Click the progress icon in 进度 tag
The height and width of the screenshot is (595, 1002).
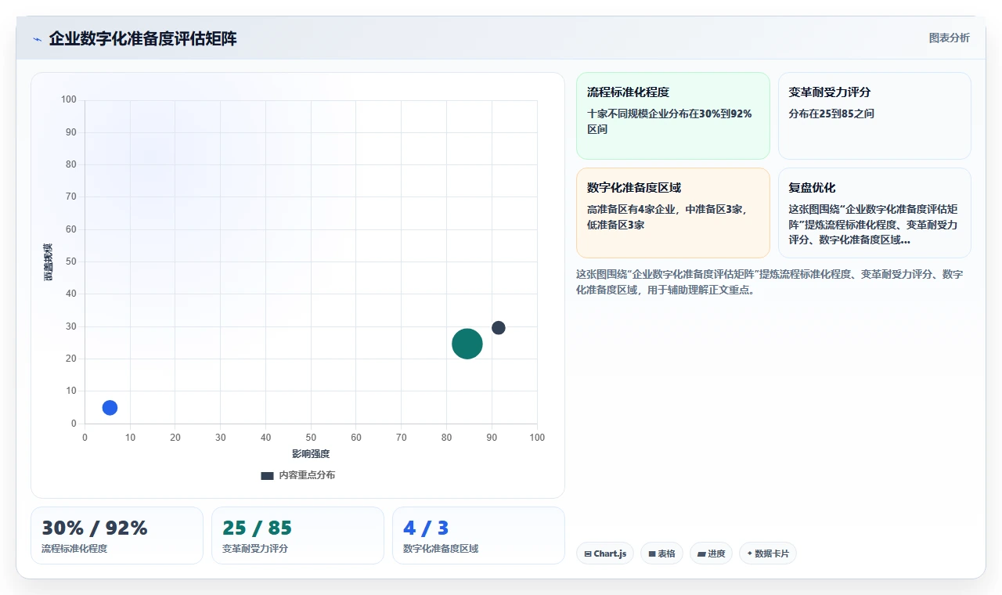pyautogui.click(x=701, y=554)
